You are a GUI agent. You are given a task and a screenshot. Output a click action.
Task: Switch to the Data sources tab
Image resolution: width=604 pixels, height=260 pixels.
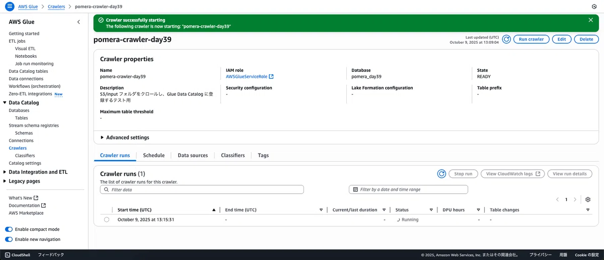[193, 156]
